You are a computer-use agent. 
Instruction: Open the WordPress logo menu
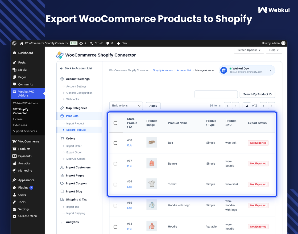14,43
